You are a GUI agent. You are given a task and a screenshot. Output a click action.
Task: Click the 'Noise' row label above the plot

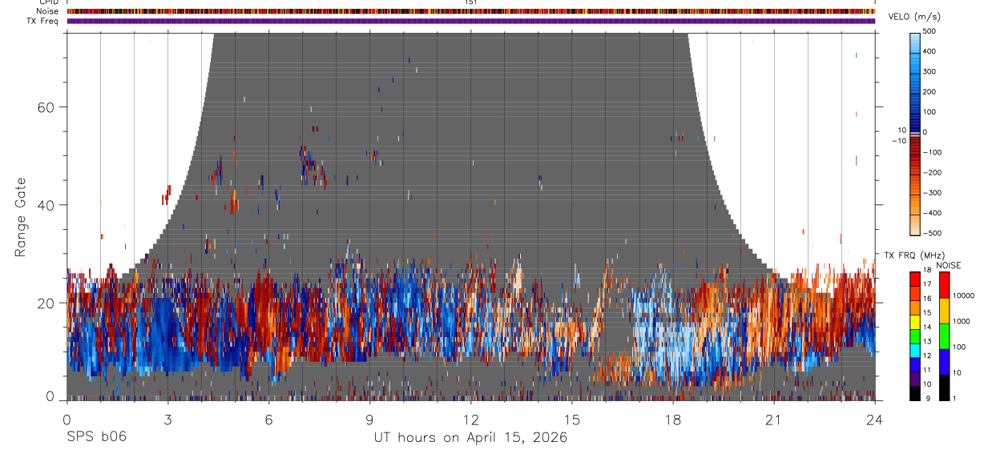point(48,11)
